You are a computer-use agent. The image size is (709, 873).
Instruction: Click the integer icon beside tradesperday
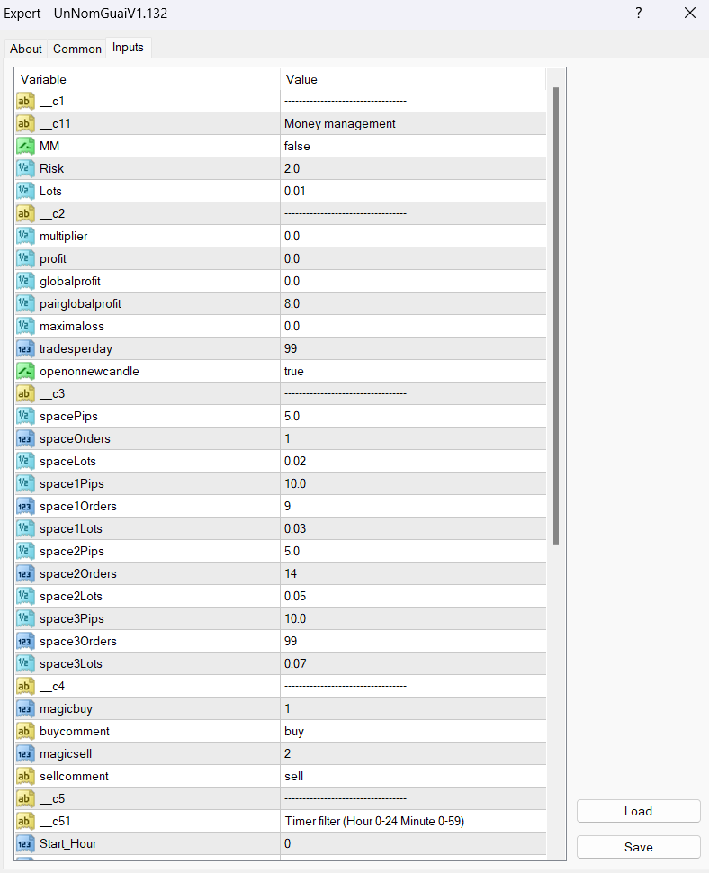pyautogui.click(x=25, y=348)
